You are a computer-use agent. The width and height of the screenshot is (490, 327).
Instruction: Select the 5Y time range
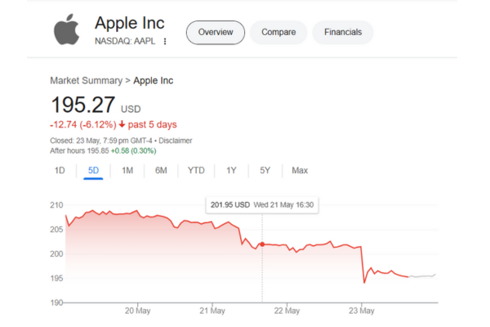coord(265,170)
